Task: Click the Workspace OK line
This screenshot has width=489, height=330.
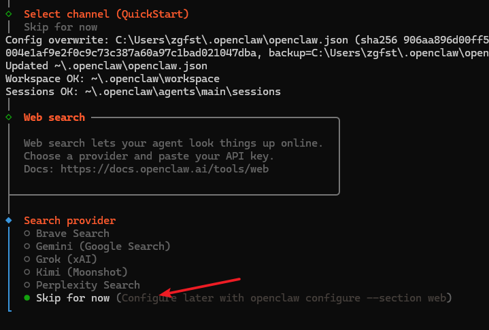Action: (113, 79)
